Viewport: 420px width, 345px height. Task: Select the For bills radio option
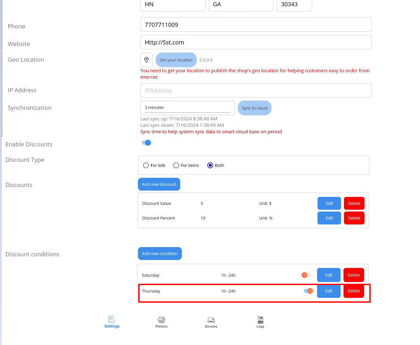pyautogui.click(x=146, y=165)
